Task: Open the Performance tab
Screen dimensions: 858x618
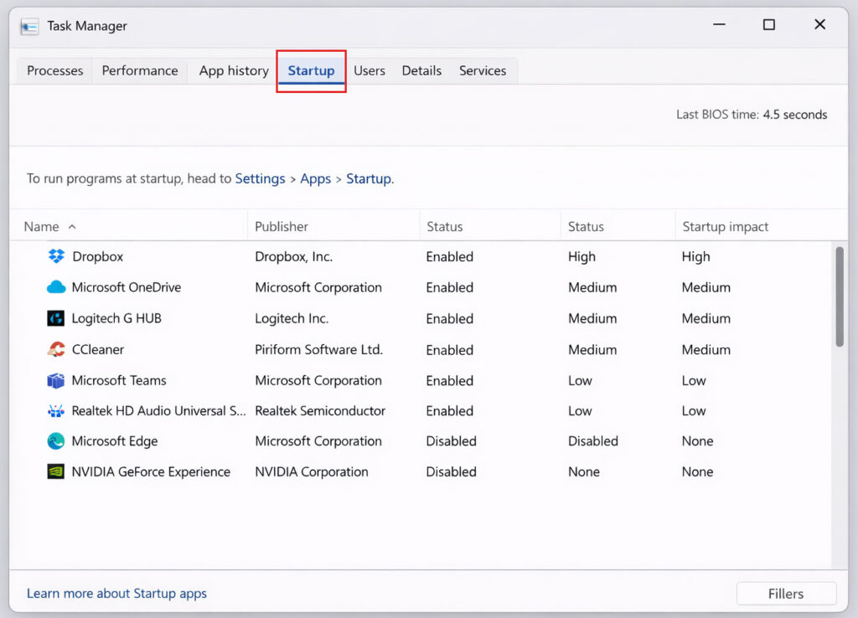Action: point(140,71)
